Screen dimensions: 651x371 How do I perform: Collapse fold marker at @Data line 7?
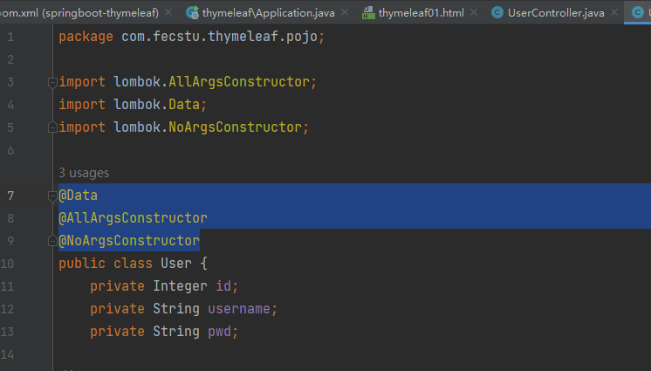(52, 196)
